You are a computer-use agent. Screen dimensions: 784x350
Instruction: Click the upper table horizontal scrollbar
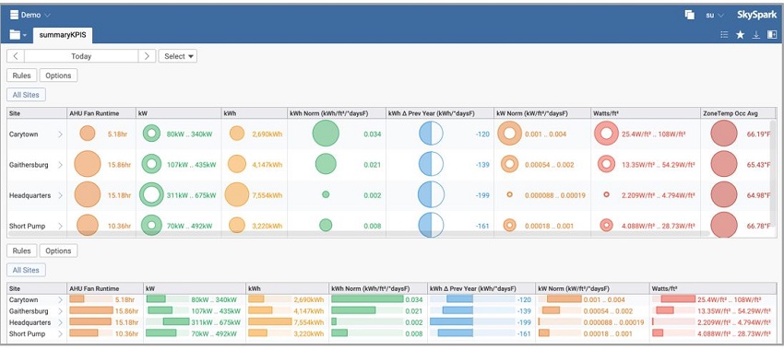tap(359, 233)
